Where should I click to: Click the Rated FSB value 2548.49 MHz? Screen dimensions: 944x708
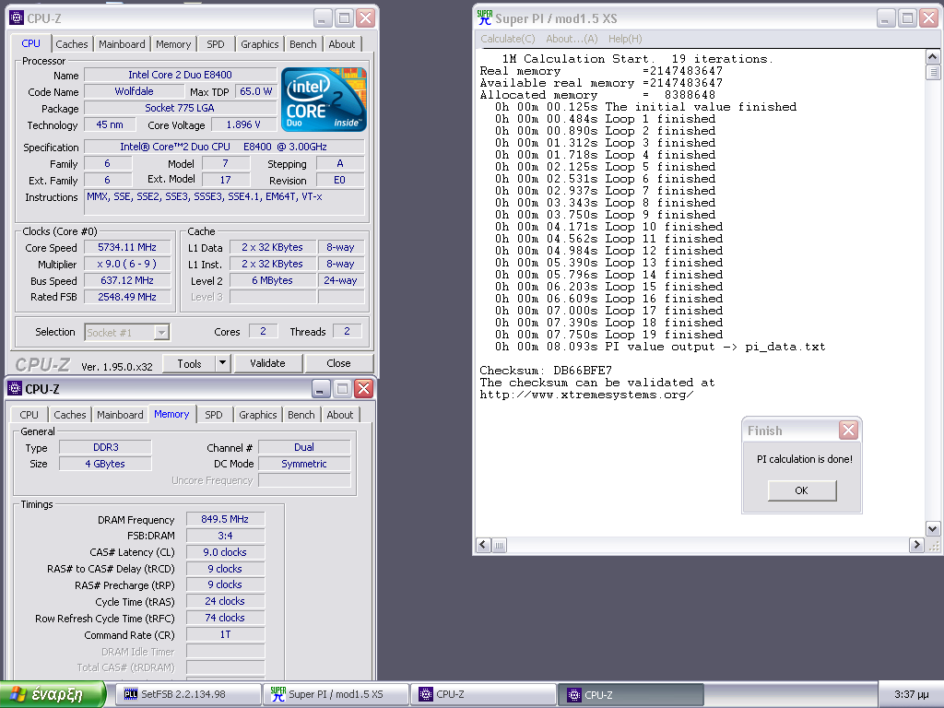[127, 297]
